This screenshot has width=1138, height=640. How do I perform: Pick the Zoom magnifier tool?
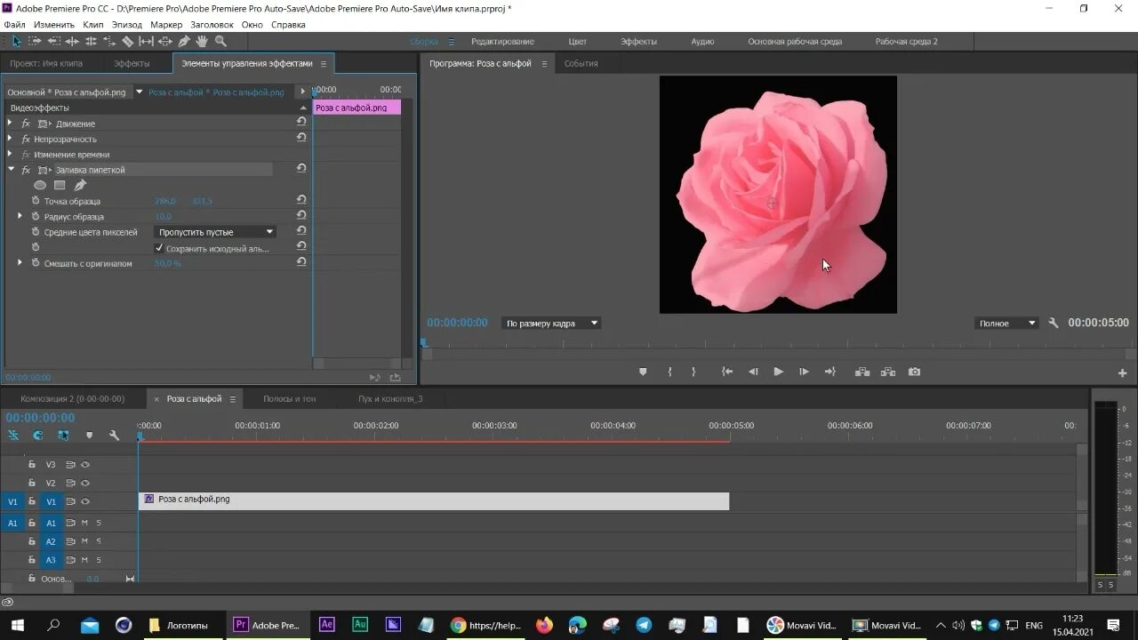coord(220,42)
